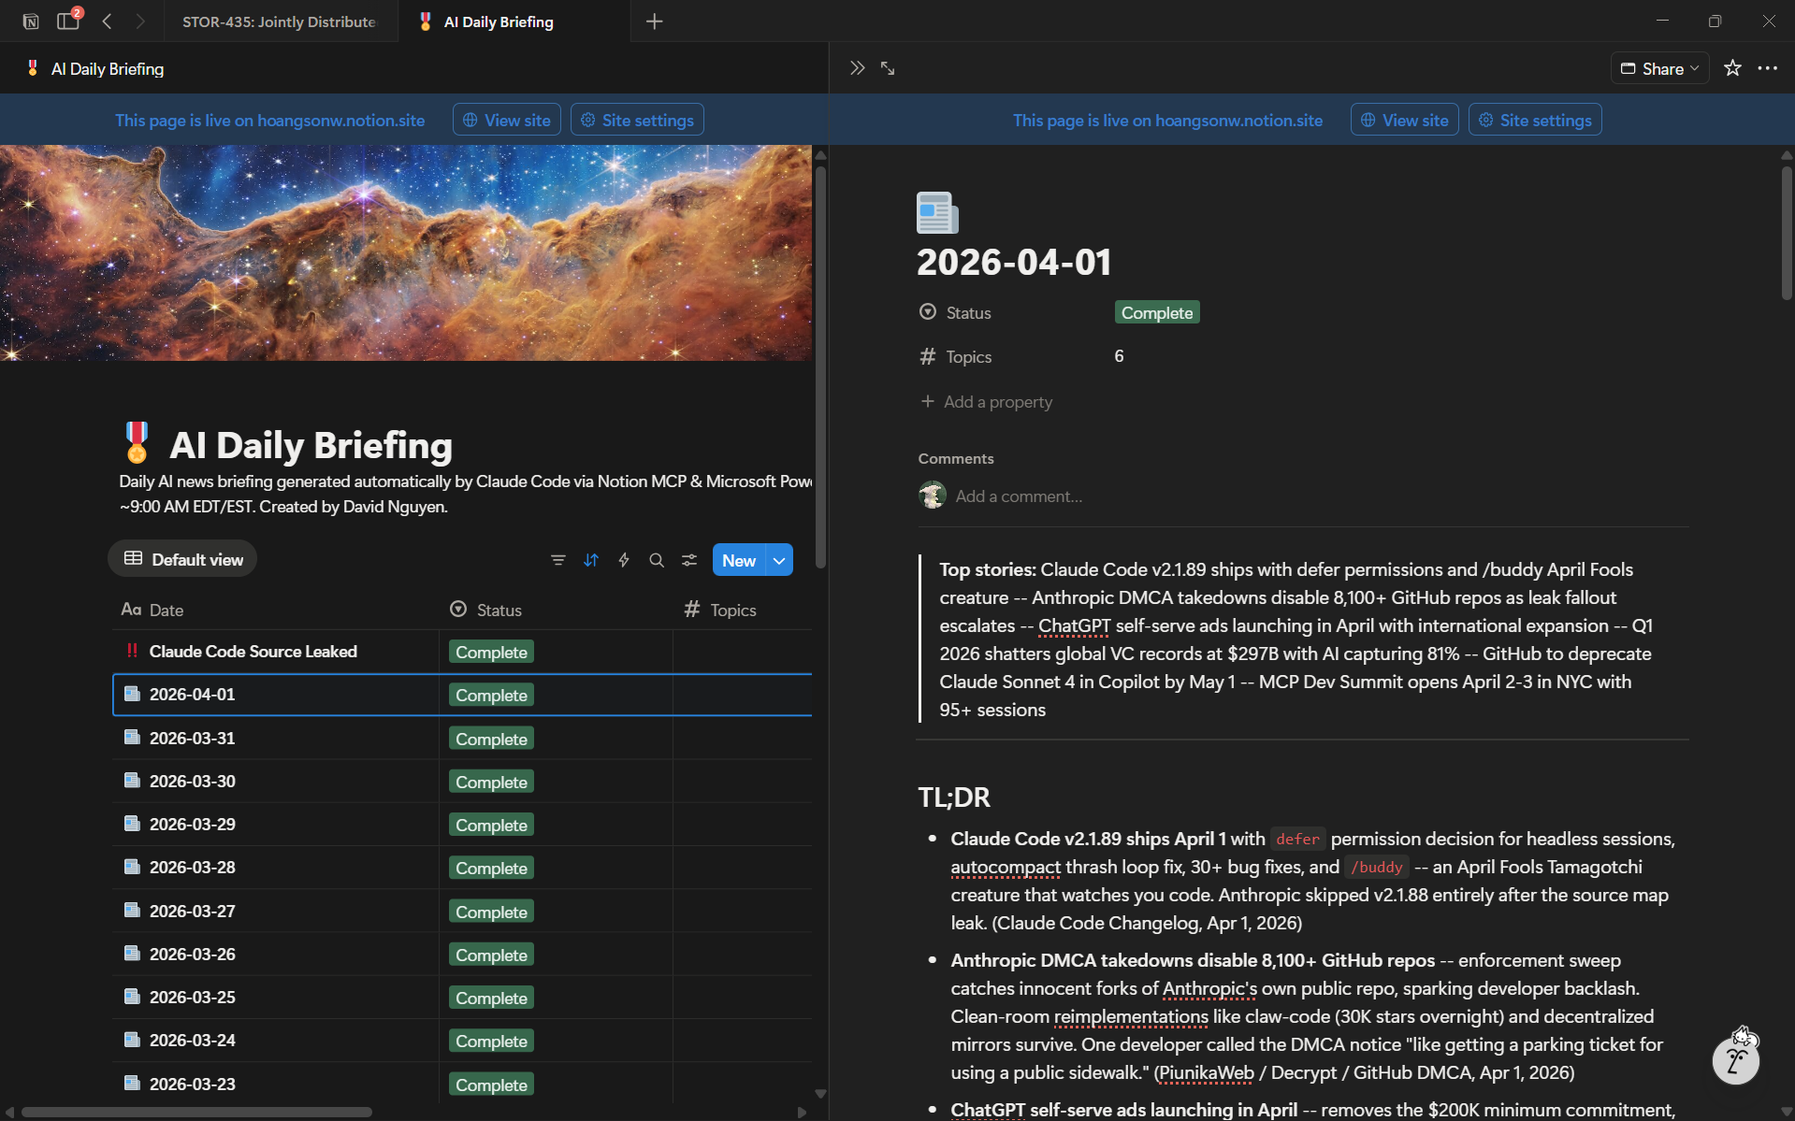The width and height of the screenshot is (1795, 1121).
Task: Collapse the peek panel with double-chevron icon
Action: pos(857,67)
